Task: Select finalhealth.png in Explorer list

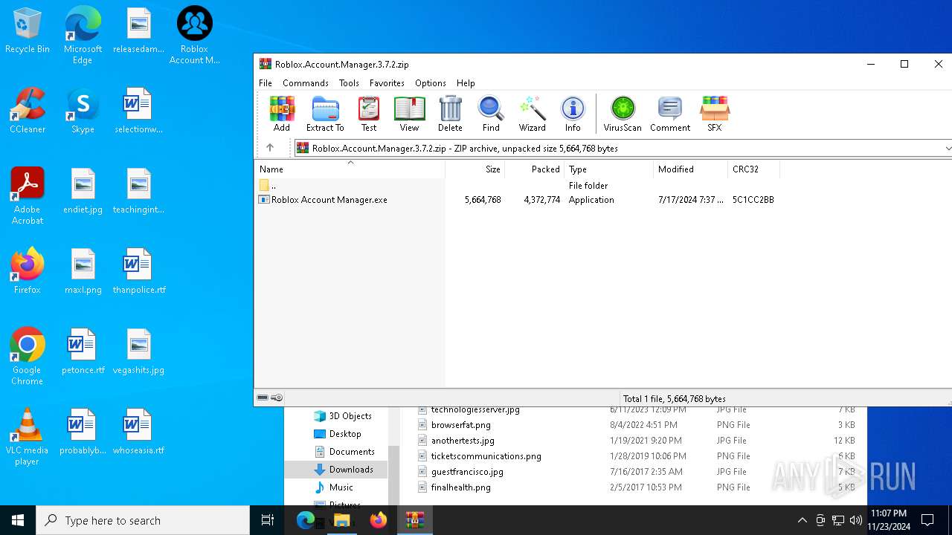Action: pos(460,487)
